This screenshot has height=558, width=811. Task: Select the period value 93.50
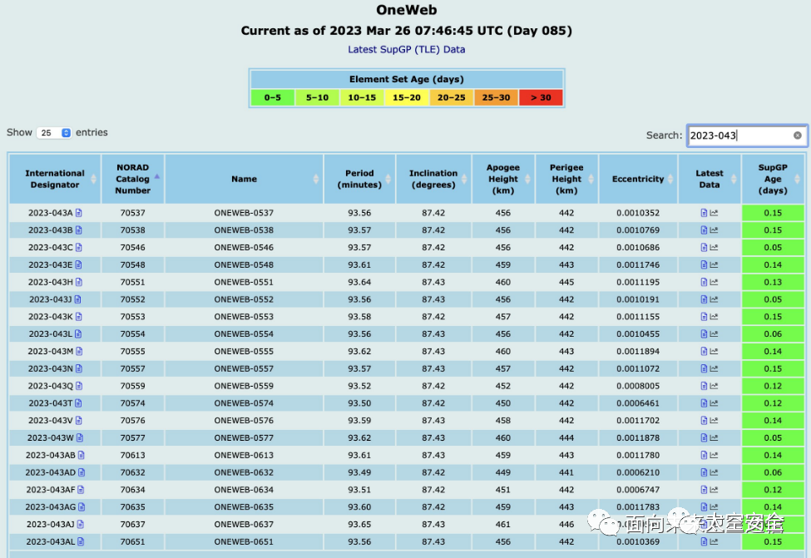click(x=359, y=403)
